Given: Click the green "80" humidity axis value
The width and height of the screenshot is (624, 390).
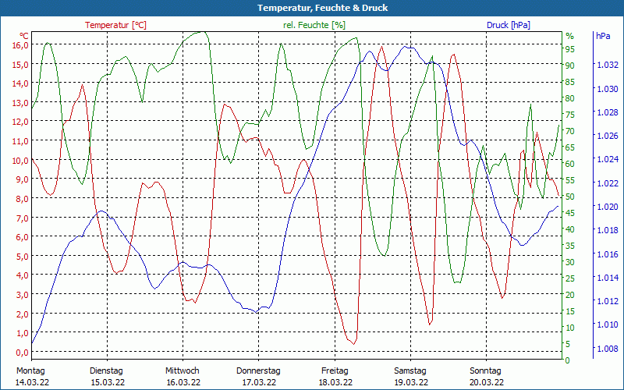Looking at the screenshot, I should [x=570, y=98].
